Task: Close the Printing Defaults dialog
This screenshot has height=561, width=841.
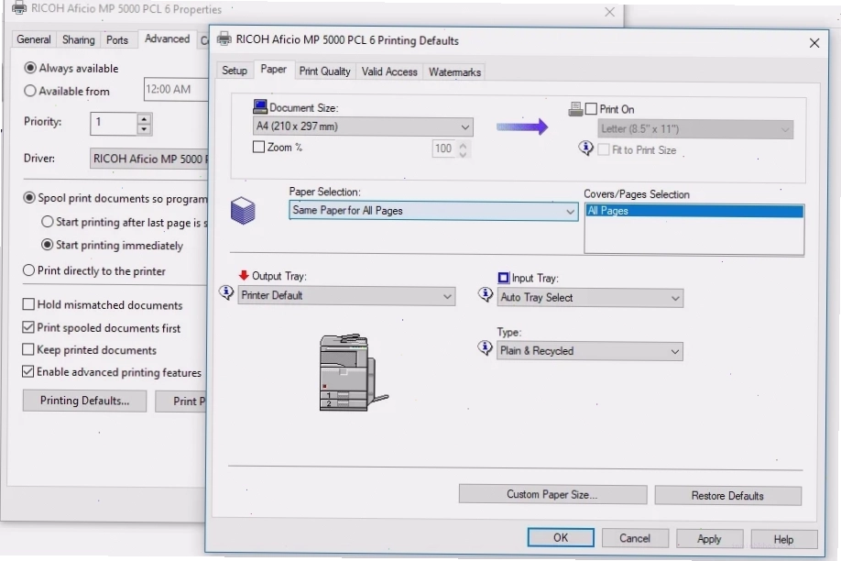Action: click(x=814, y=43)
